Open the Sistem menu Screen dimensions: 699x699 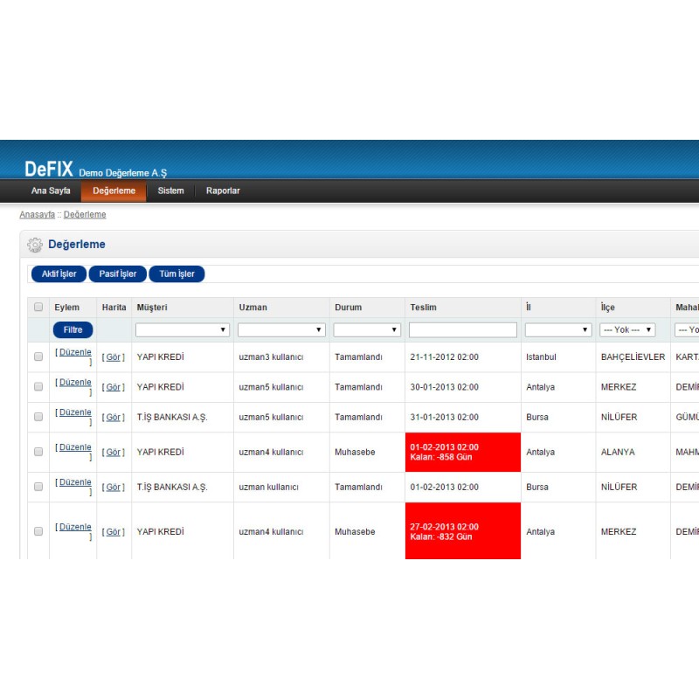(170, 190)
